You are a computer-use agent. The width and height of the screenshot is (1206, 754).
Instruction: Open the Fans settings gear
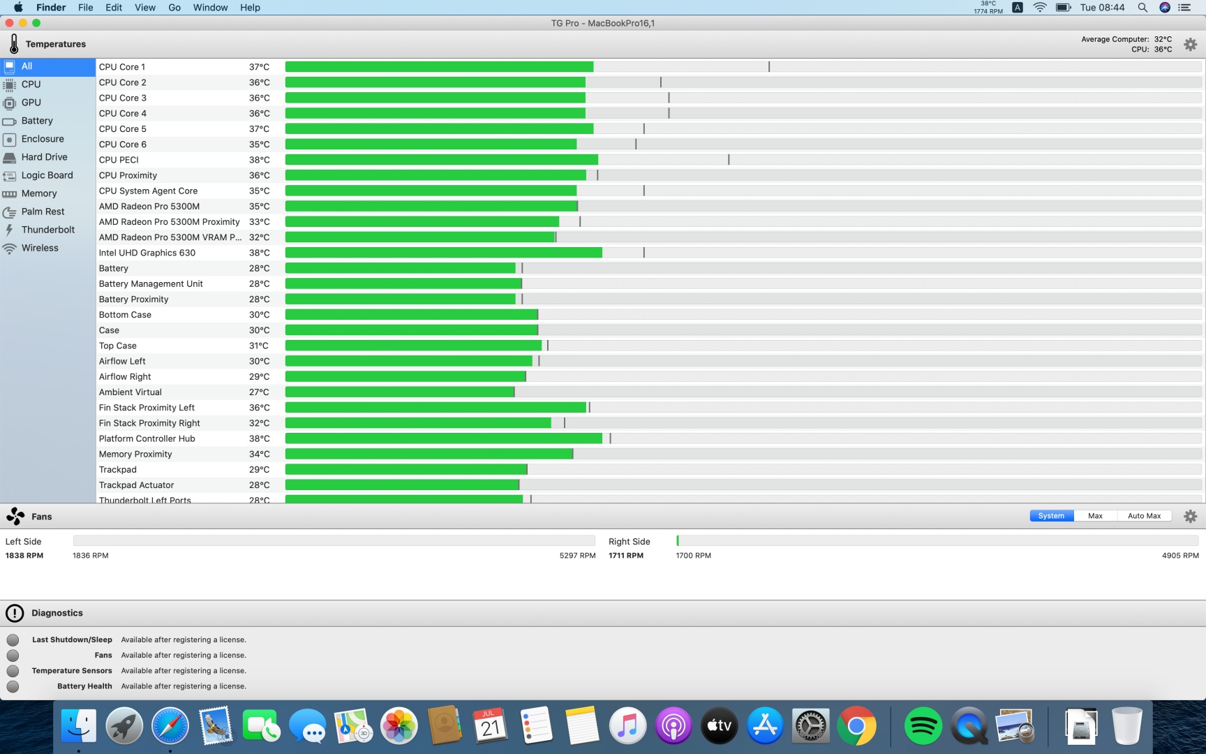point(1190,516)
